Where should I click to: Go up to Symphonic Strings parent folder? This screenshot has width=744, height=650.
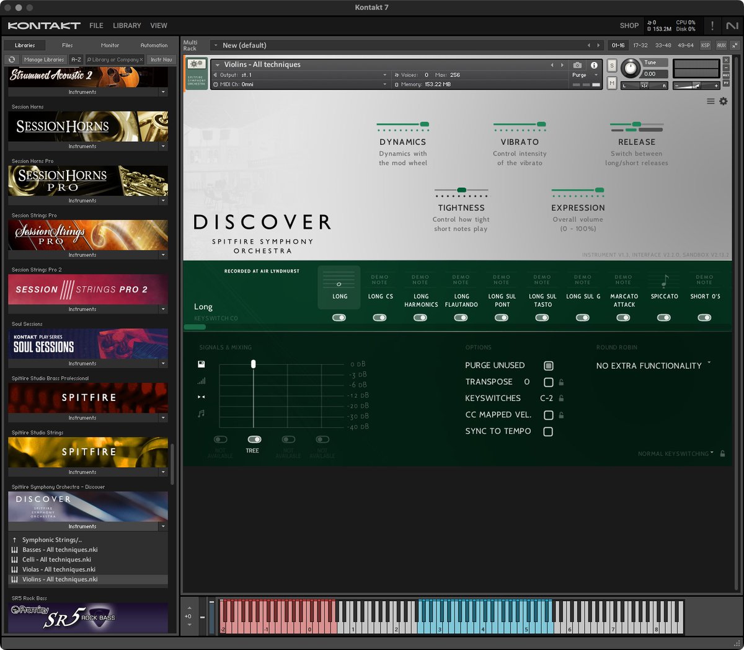51,540
